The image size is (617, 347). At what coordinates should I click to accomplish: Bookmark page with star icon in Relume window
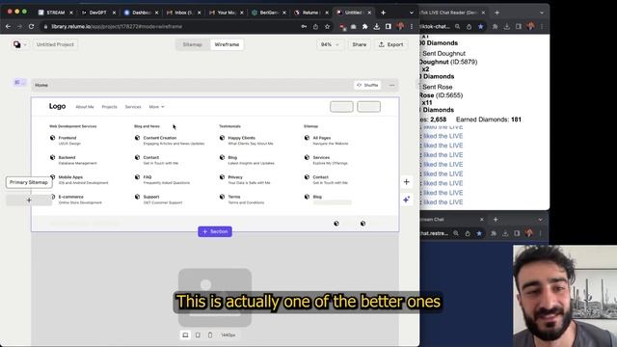327,26
